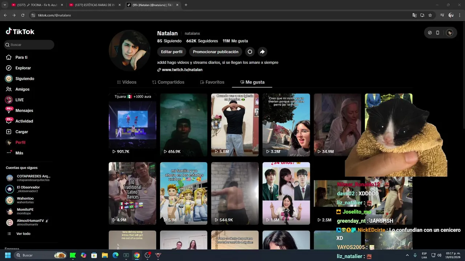Open TikTok account avatar menu
Screen dimensions: 465x261
pyautogui.click(x=450, y=33)
